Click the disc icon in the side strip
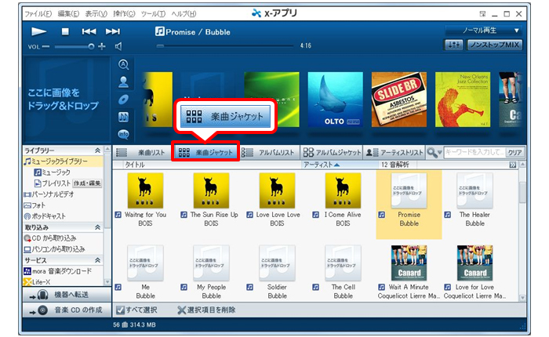 (124, 99)
